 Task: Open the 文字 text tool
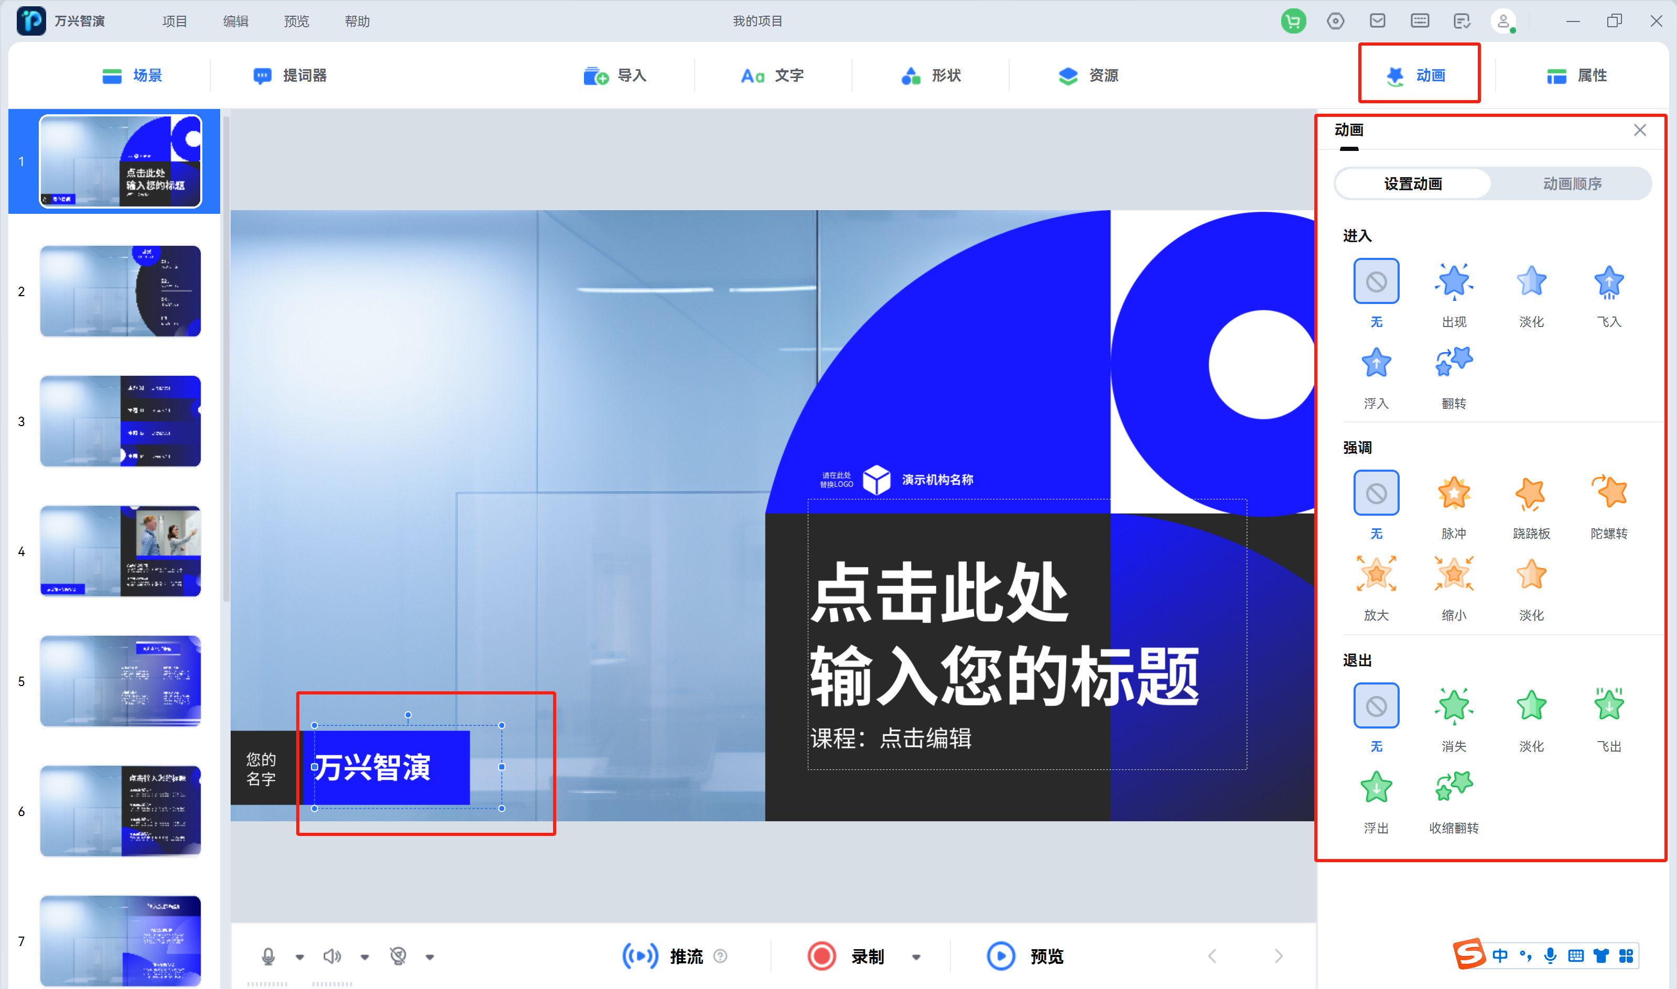[773, 75]
